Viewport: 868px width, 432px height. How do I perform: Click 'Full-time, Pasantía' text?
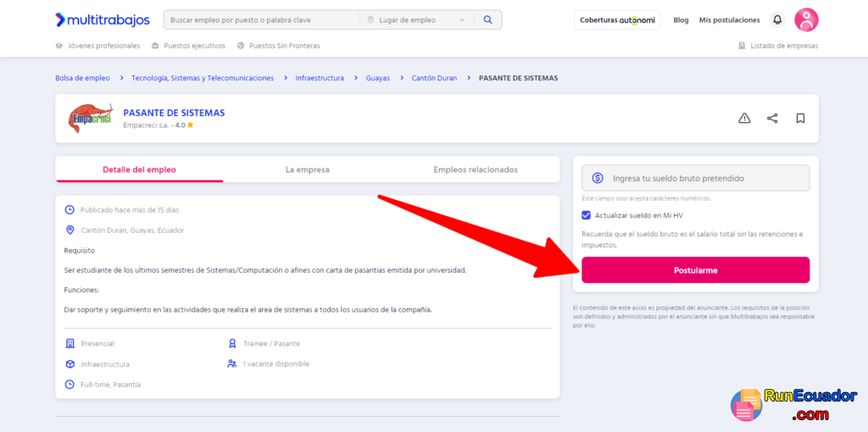click(x=111, y=385)
